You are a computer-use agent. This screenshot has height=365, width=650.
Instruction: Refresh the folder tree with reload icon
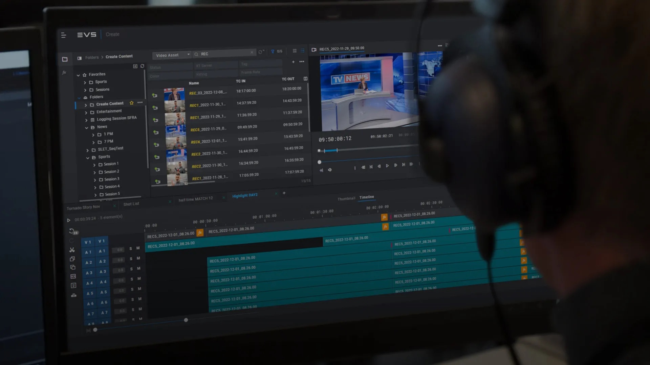[x=142, y=66]
